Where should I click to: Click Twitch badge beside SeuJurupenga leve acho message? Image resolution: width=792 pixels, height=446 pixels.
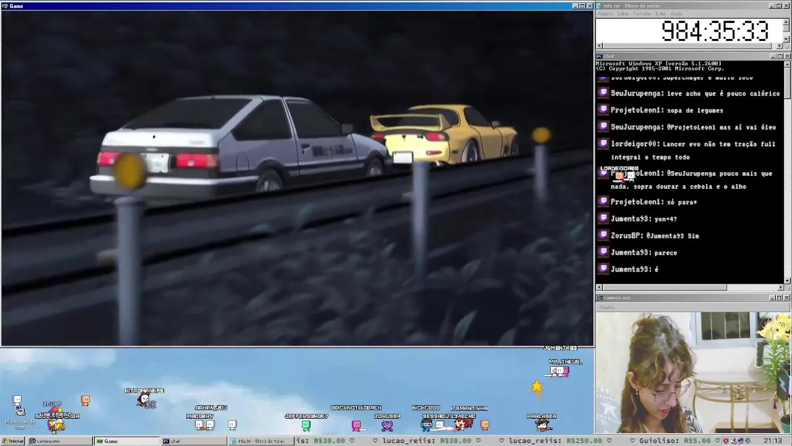tap(603, 94)
